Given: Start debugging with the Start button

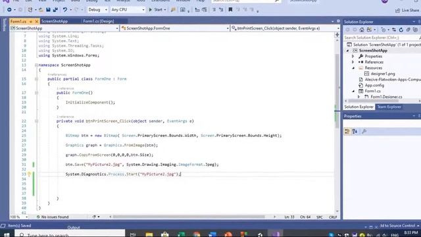Looking at the screenshot, I should (x=155, y=10).
